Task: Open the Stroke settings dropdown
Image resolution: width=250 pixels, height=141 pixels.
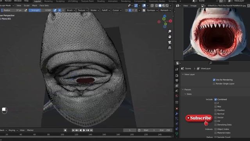Action: [95, 10]
